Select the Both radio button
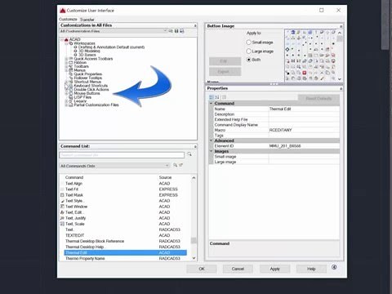Image resolution: width=392 pixels, height=294 pixels. tap(248, 60)
